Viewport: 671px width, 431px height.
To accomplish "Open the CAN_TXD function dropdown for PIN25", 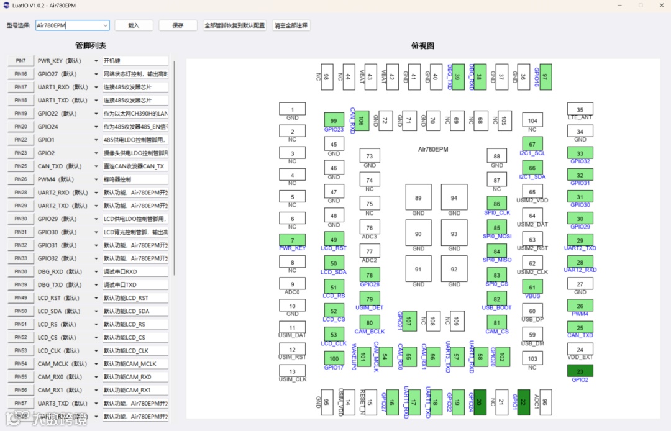I will tap(96, 166).
